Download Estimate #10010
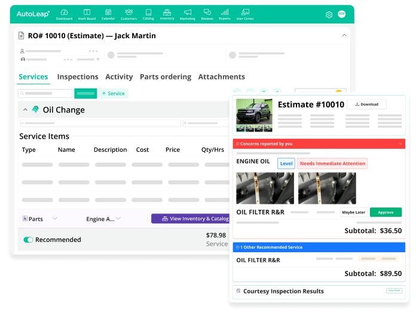 click(x=366, y=104)
